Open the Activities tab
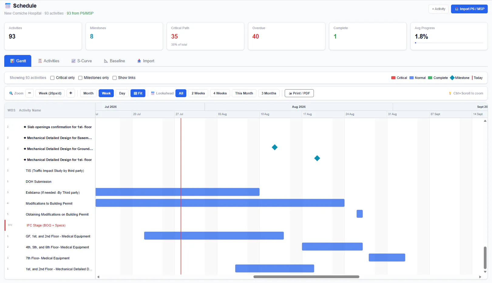 click(x=49, y=61)
